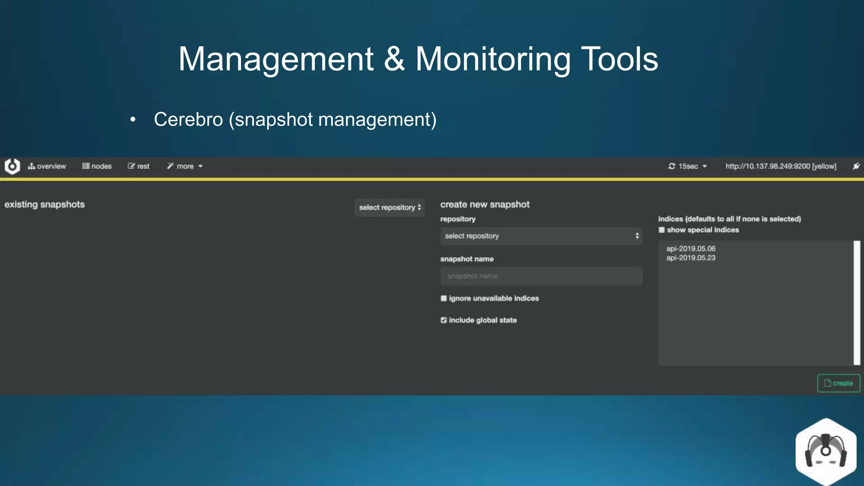Open the create snapshot repository dropdown
Screen dimensions: 864x486
point(541,236)
